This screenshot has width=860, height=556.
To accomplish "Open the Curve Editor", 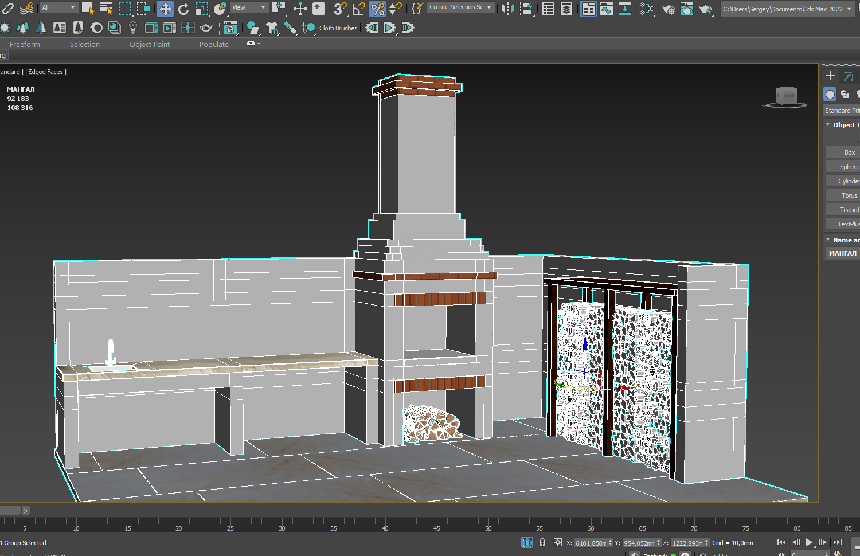I will tap(606, 9).
